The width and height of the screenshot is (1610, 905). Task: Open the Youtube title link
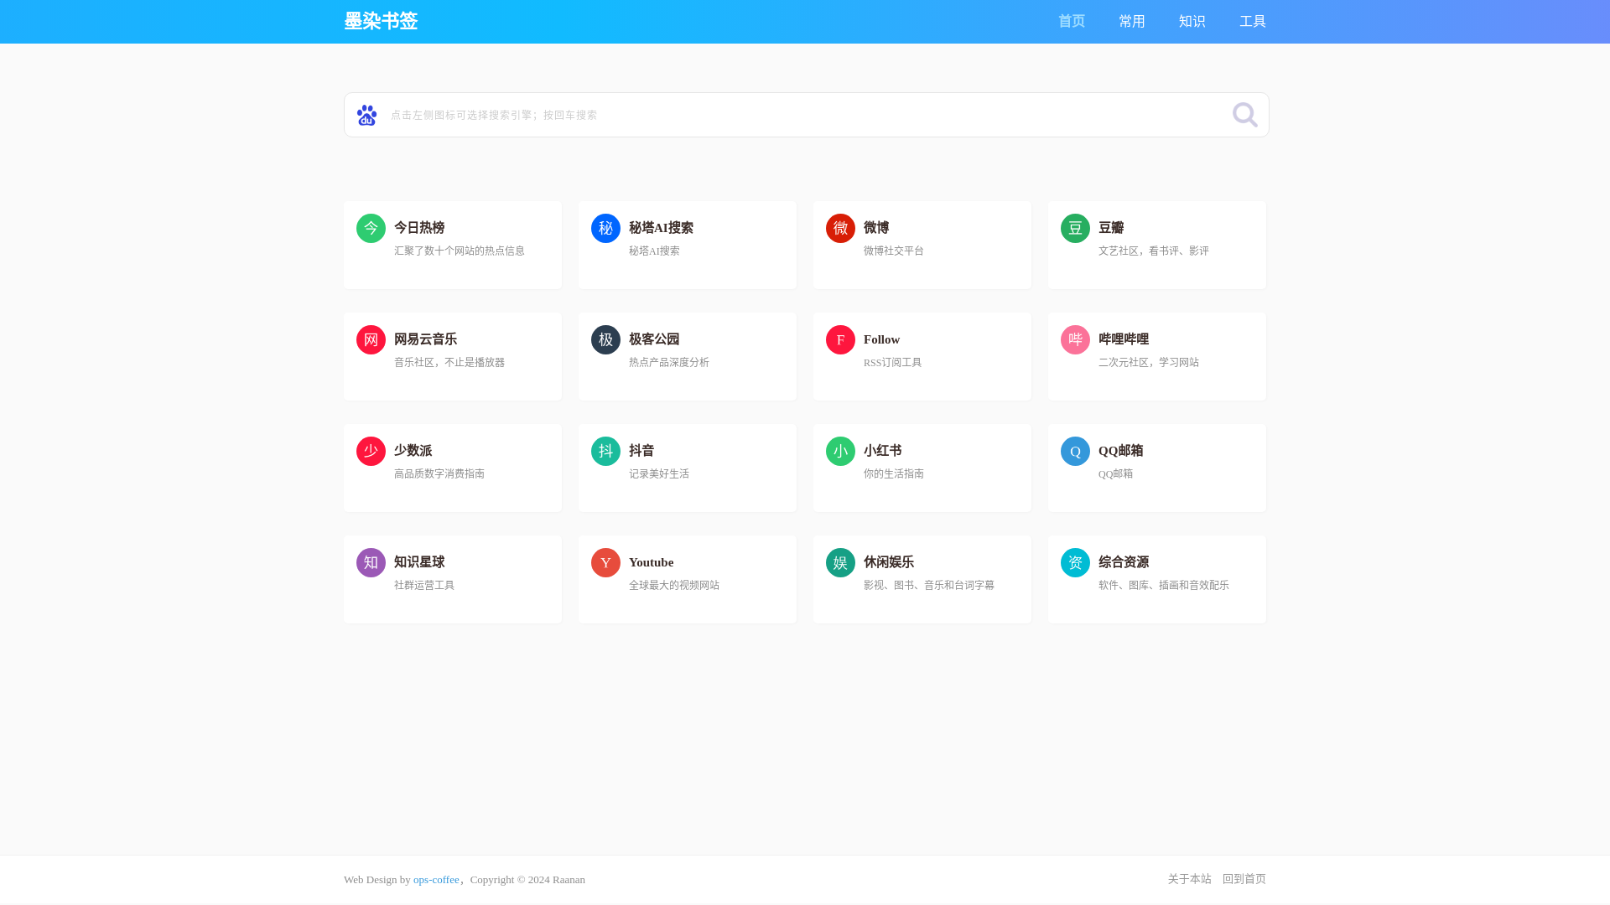(651, 562)
